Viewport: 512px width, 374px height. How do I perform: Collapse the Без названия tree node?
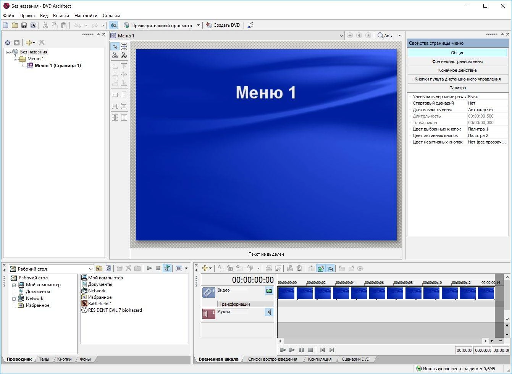(8, 52)
